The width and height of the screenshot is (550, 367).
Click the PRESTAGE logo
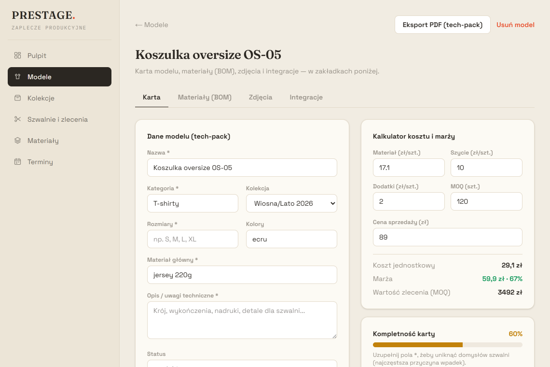(43, 15)
